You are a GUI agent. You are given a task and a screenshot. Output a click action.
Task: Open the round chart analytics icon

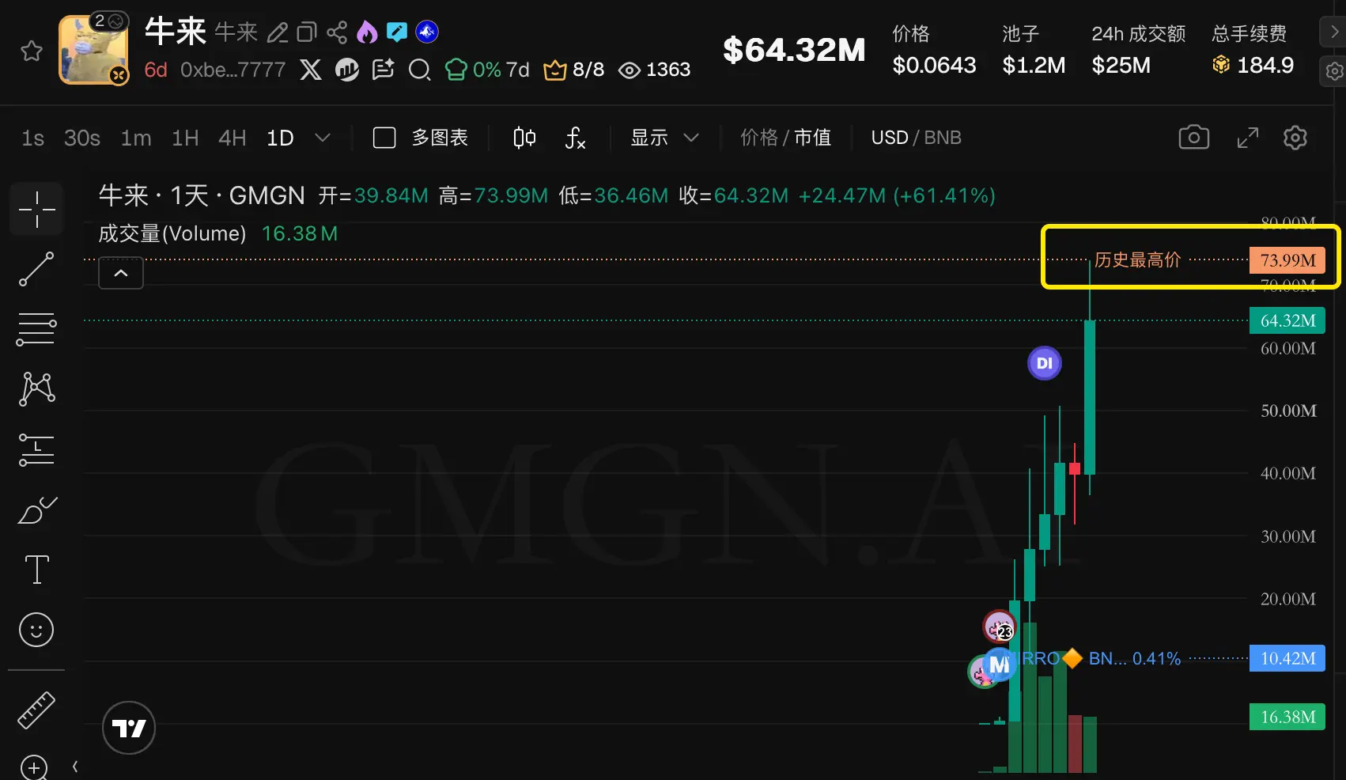pyautogui.click(x=347, y=70)
